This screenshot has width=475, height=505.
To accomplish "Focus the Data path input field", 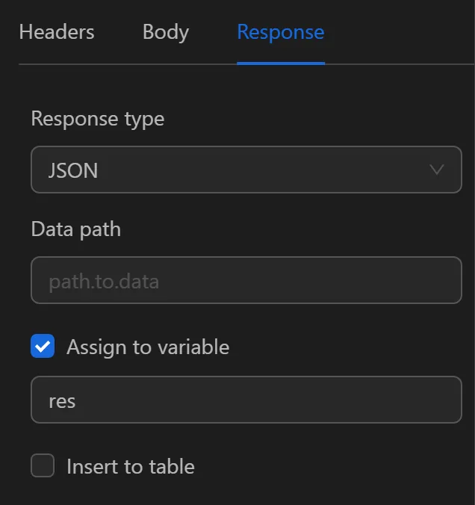I will click(246, 281).
